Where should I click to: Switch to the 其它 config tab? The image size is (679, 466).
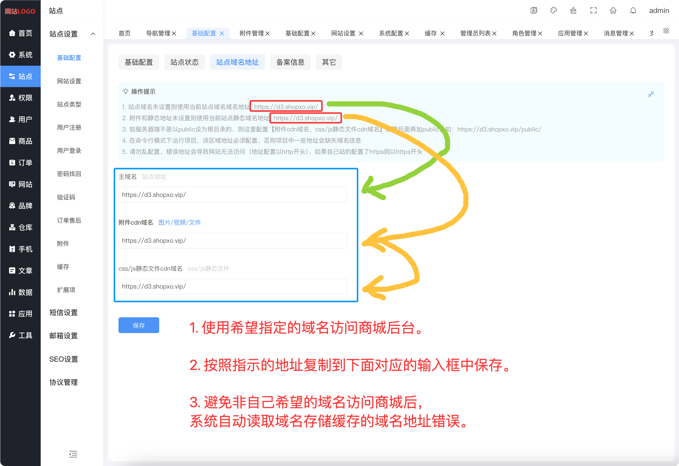[329, 62]
